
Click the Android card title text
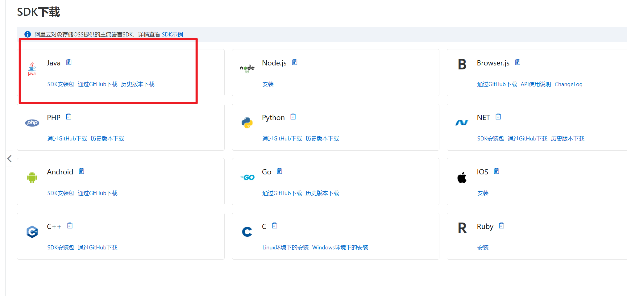point(60,172)
